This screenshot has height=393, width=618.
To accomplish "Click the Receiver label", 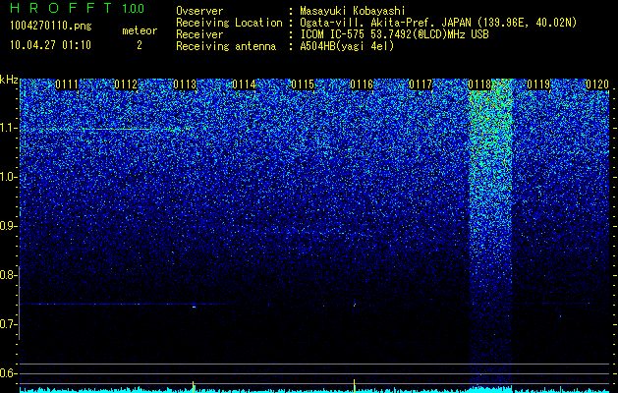I will (x=199, y=34).
